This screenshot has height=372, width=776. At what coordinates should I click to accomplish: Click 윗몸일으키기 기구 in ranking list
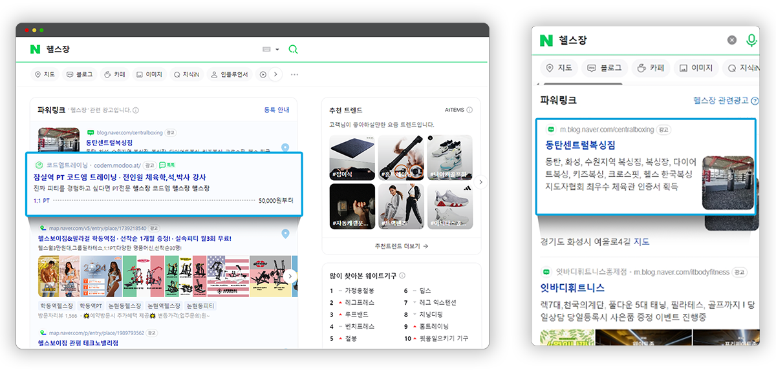pos(443,338)
